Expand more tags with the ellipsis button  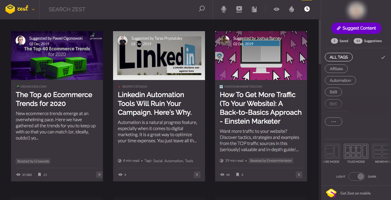[x=333, y=121]
